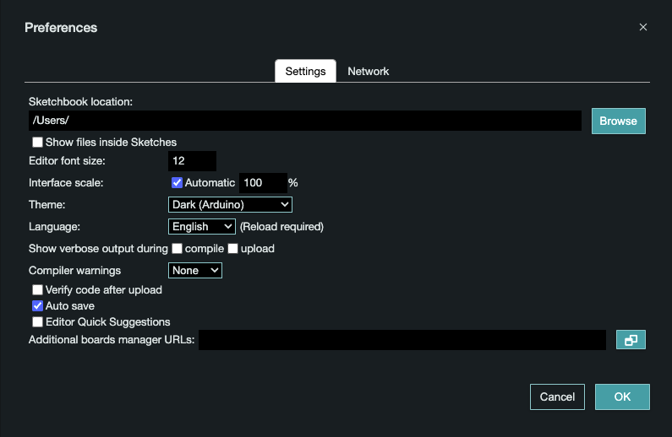Click the Show verbose output during label

(98, 249)
